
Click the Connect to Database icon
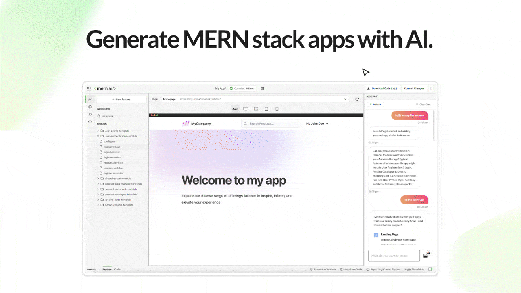[311, 269]
